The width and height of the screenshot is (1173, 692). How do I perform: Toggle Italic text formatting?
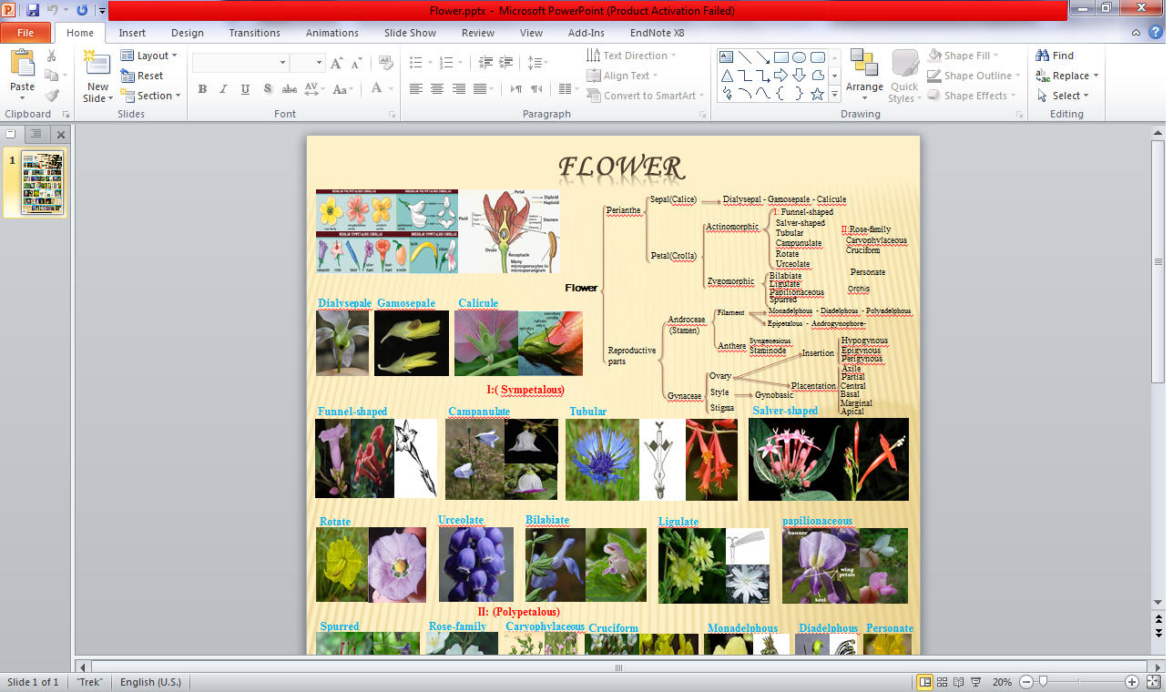pyautogui.click(x=224, y=89)
